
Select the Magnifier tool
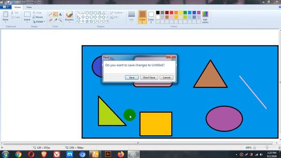point(60,20)
